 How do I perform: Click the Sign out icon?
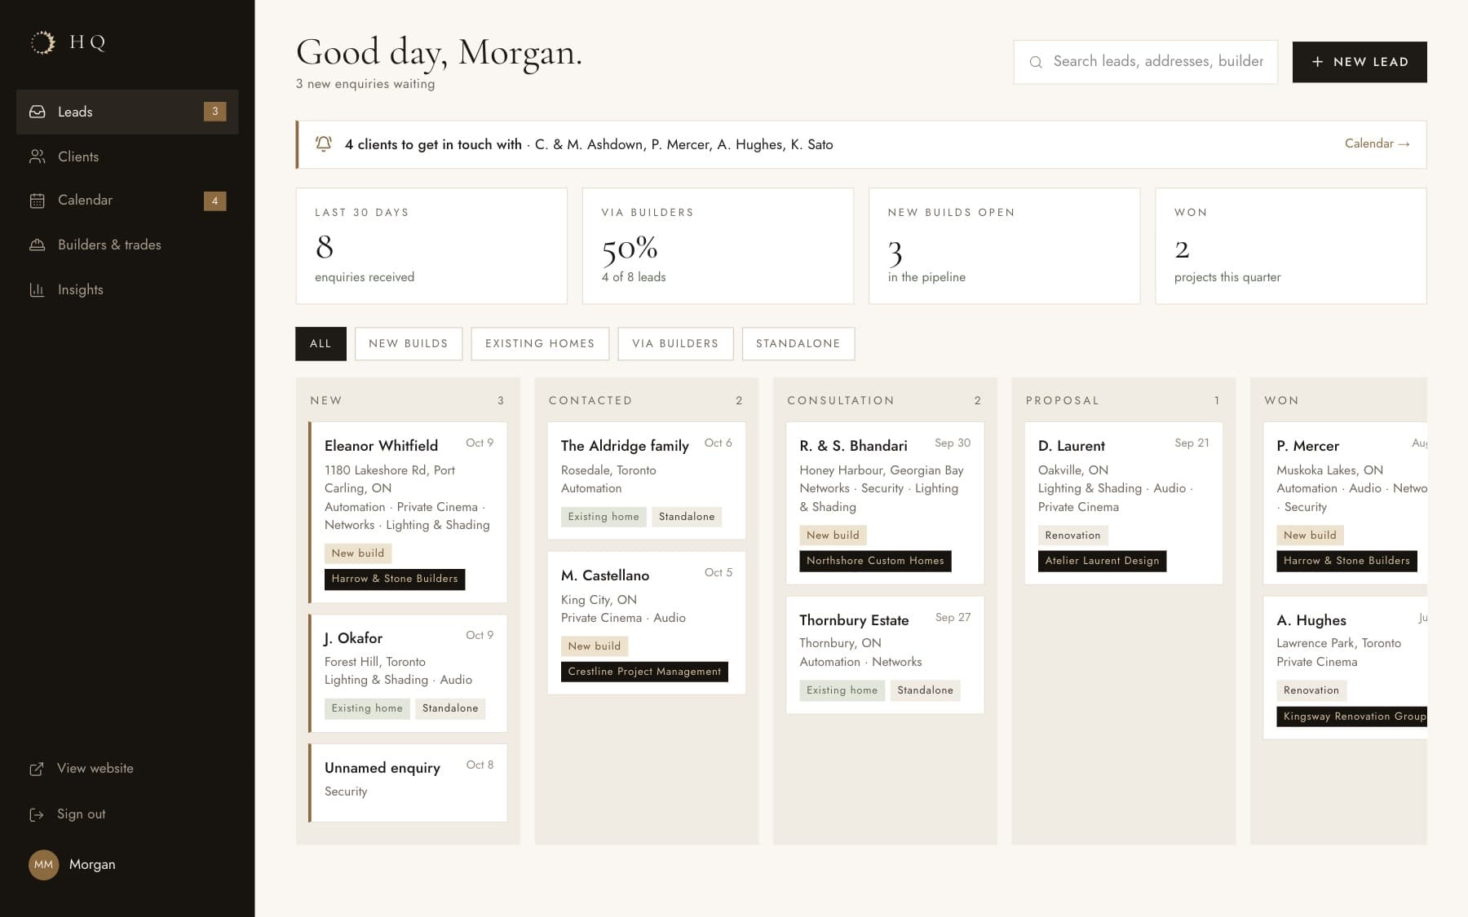[37, 814]
